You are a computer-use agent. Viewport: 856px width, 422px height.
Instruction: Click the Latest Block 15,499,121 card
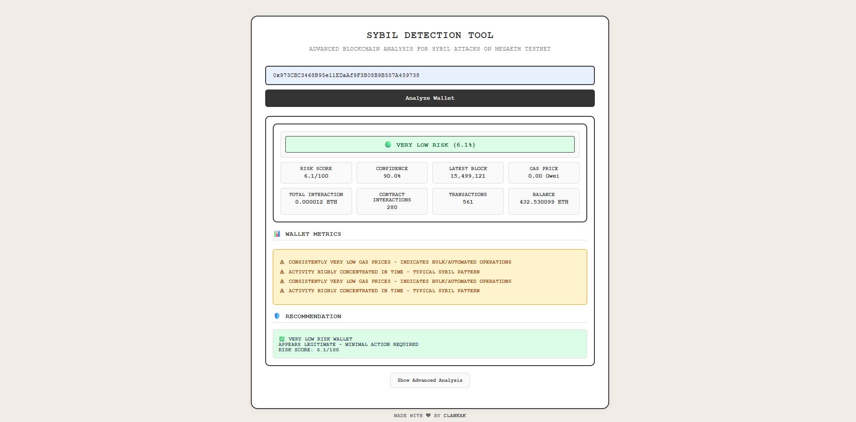point(468,173)
